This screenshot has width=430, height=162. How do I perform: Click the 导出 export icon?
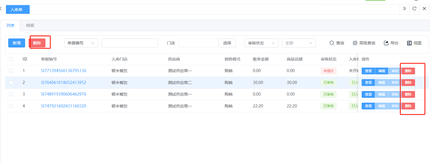386,43
